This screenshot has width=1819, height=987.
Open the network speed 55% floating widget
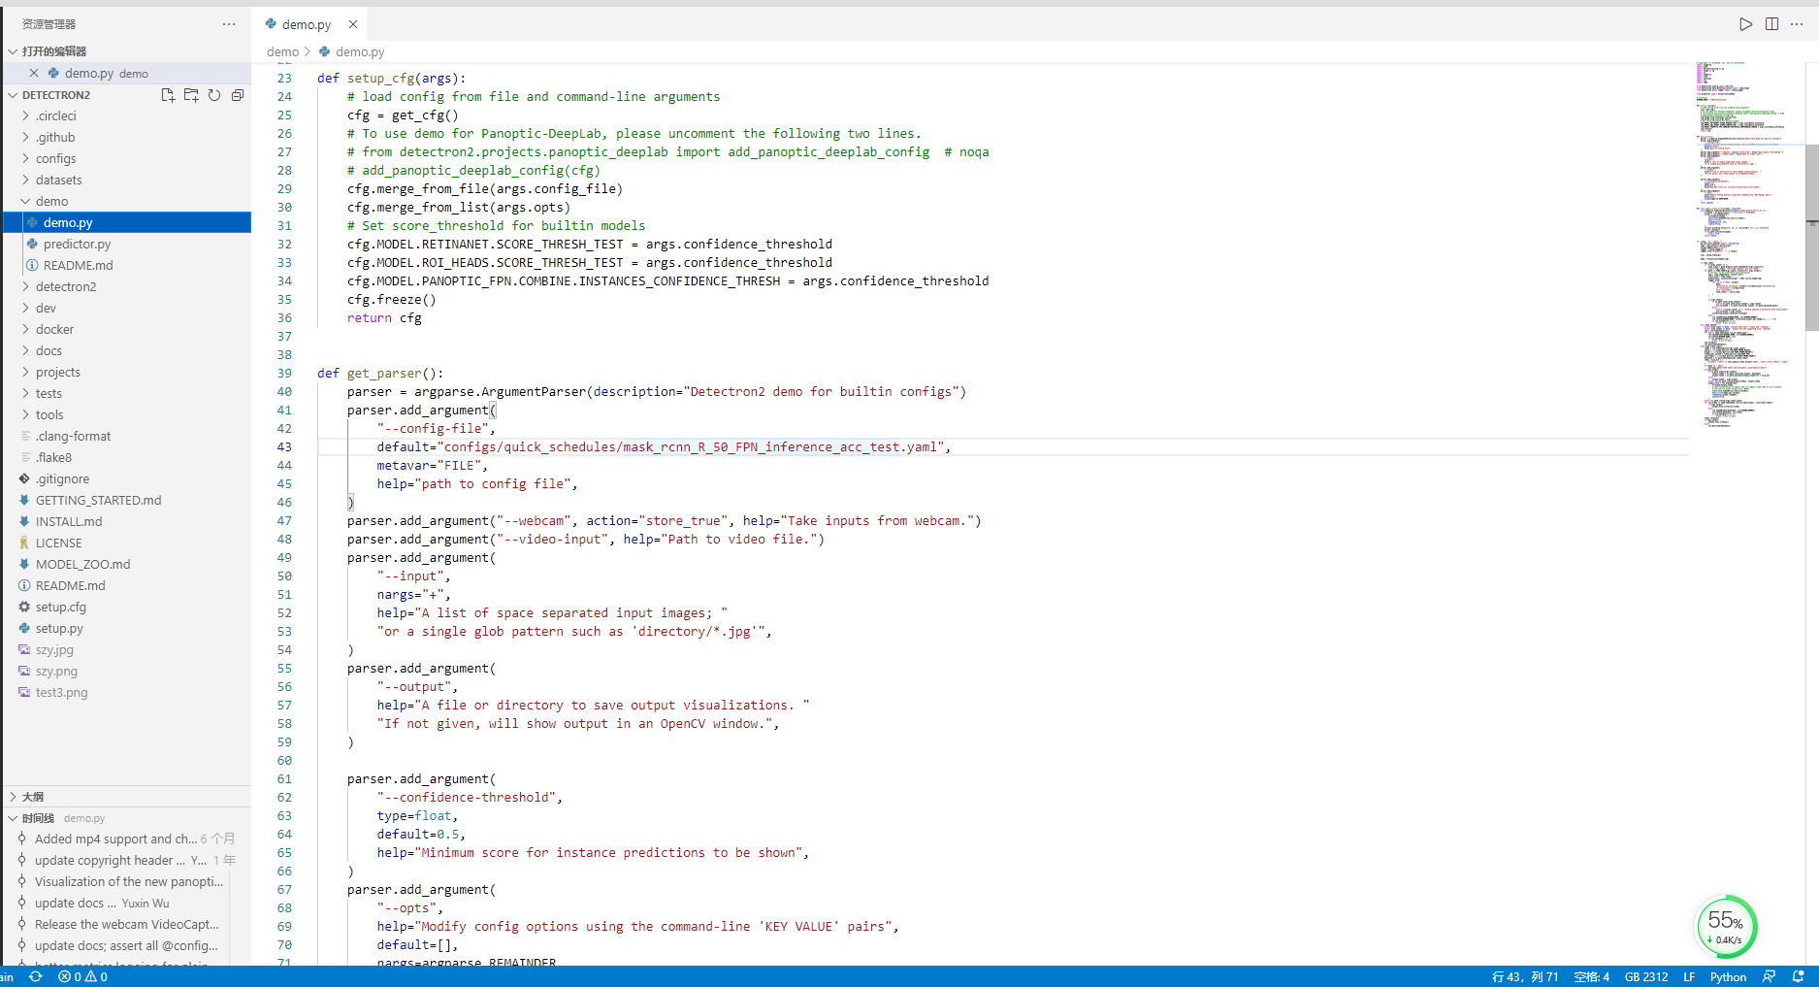pos(1726,926)
